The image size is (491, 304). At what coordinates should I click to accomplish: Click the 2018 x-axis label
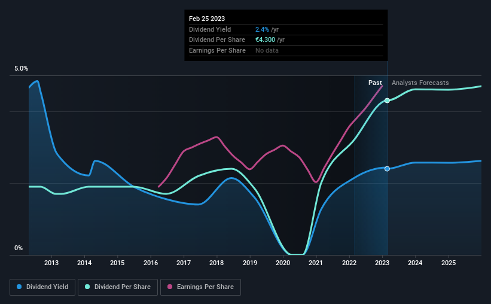[x=216, y=263]
